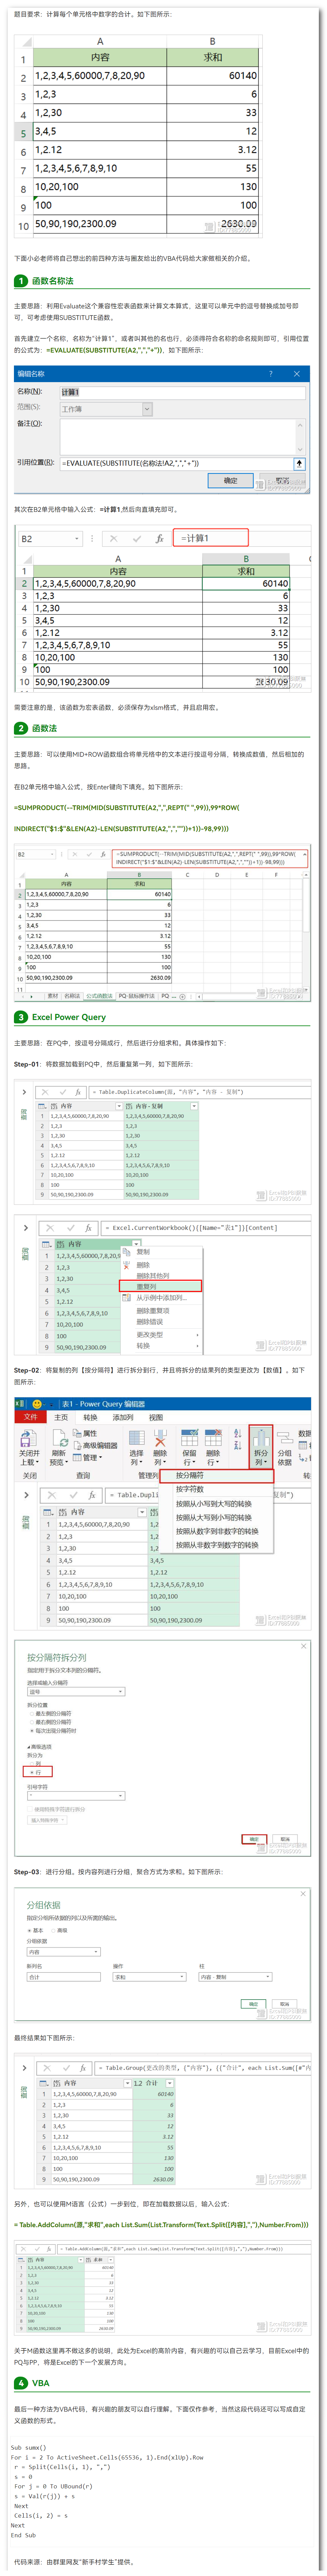
Task: Choose 按分隔符 from split column menu
Action: [215, 1475]
